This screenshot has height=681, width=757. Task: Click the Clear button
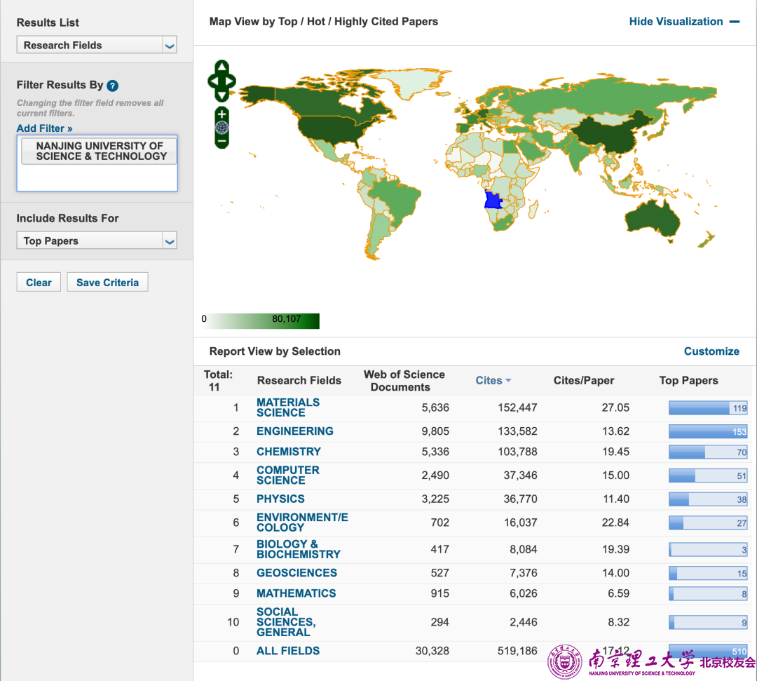click(x=39, y=283)
